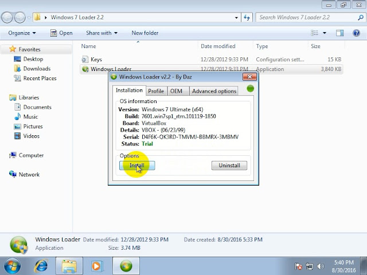Click the Open toolbar button
This screenshot has height=275, width=367.
[x=61, y=33]
